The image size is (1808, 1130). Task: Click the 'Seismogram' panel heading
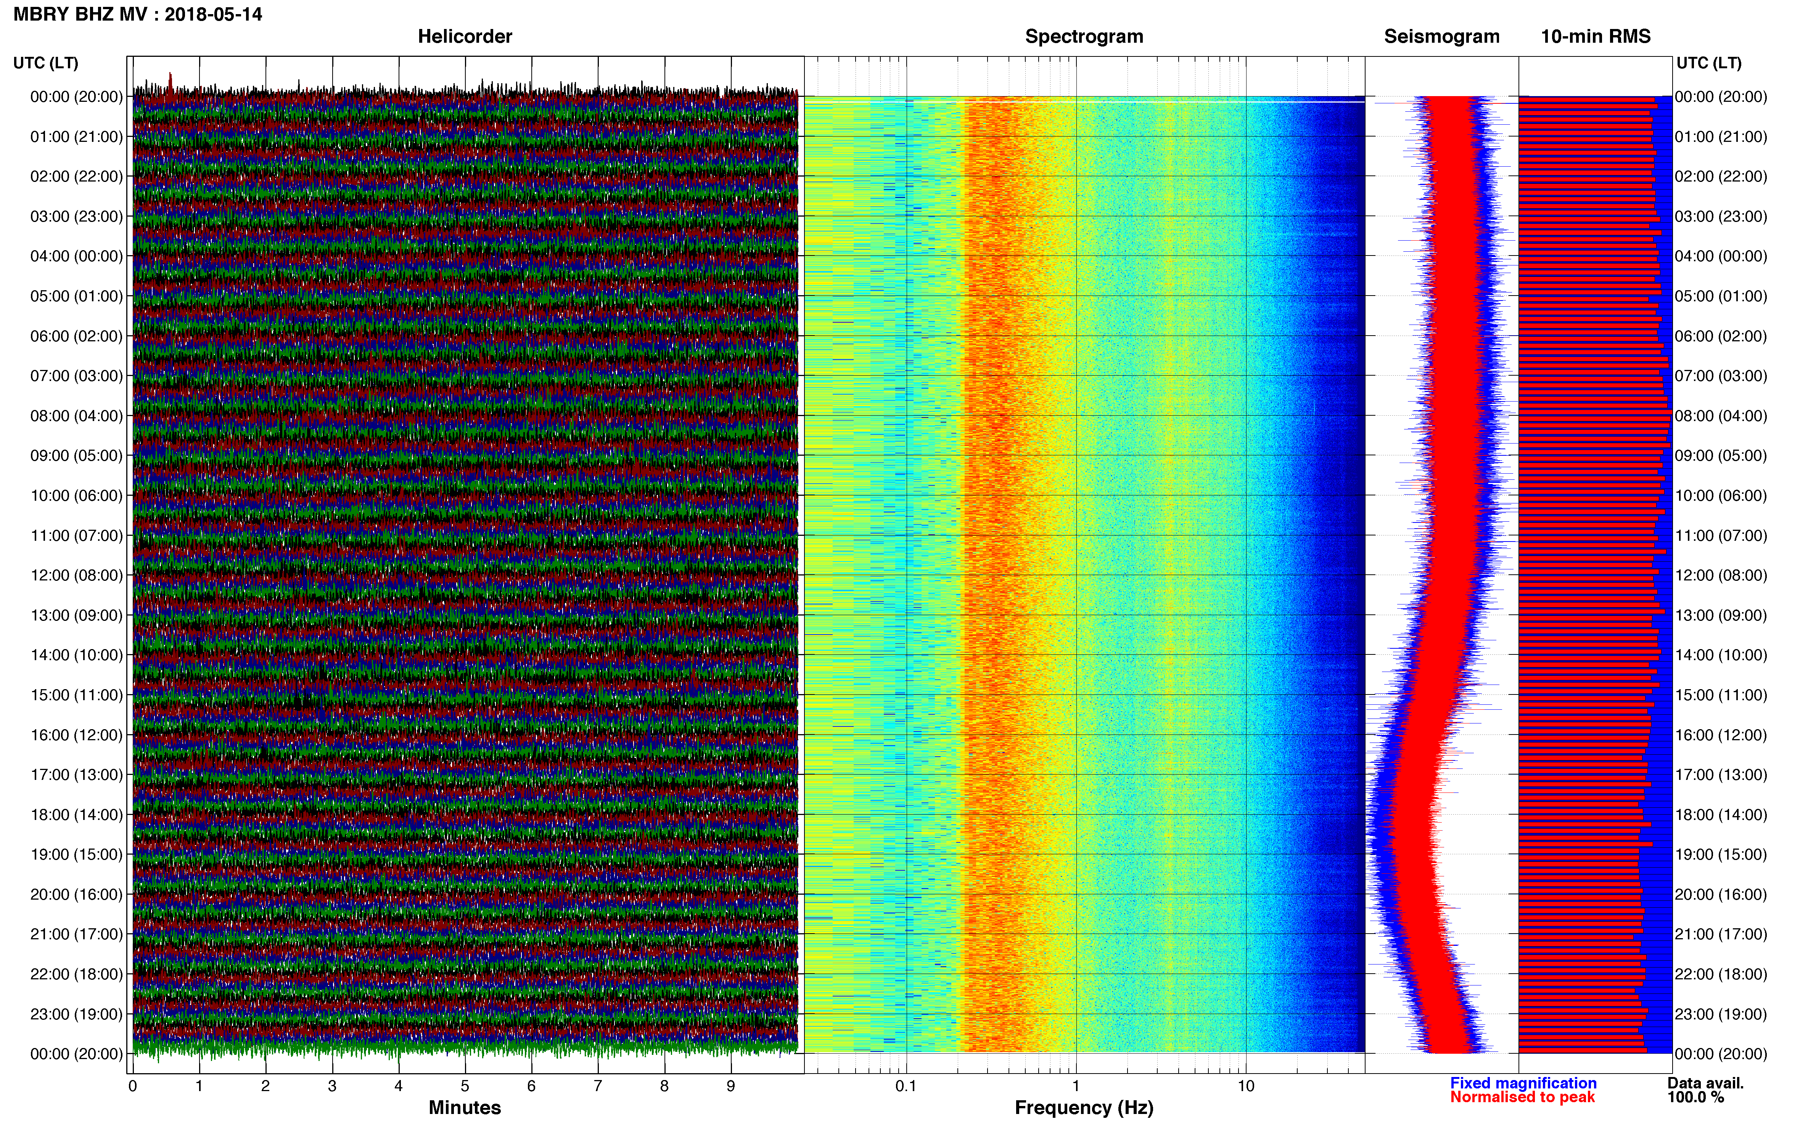click(1442, 37)
